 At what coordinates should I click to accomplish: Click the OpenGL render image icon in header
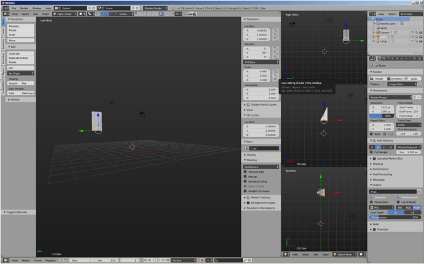tap(190, 13)
